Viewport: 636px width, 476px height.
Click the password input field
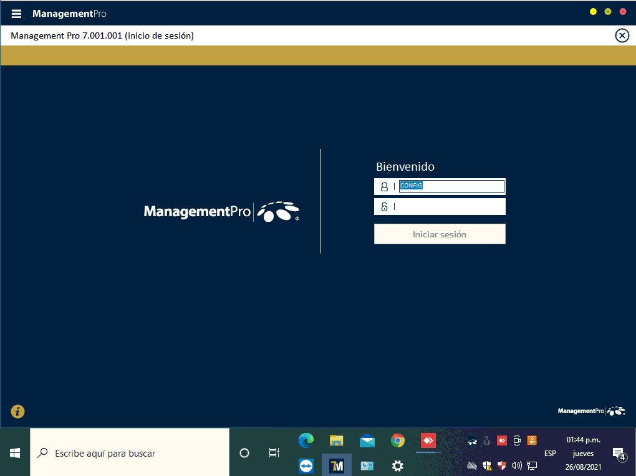coord(449,207)
